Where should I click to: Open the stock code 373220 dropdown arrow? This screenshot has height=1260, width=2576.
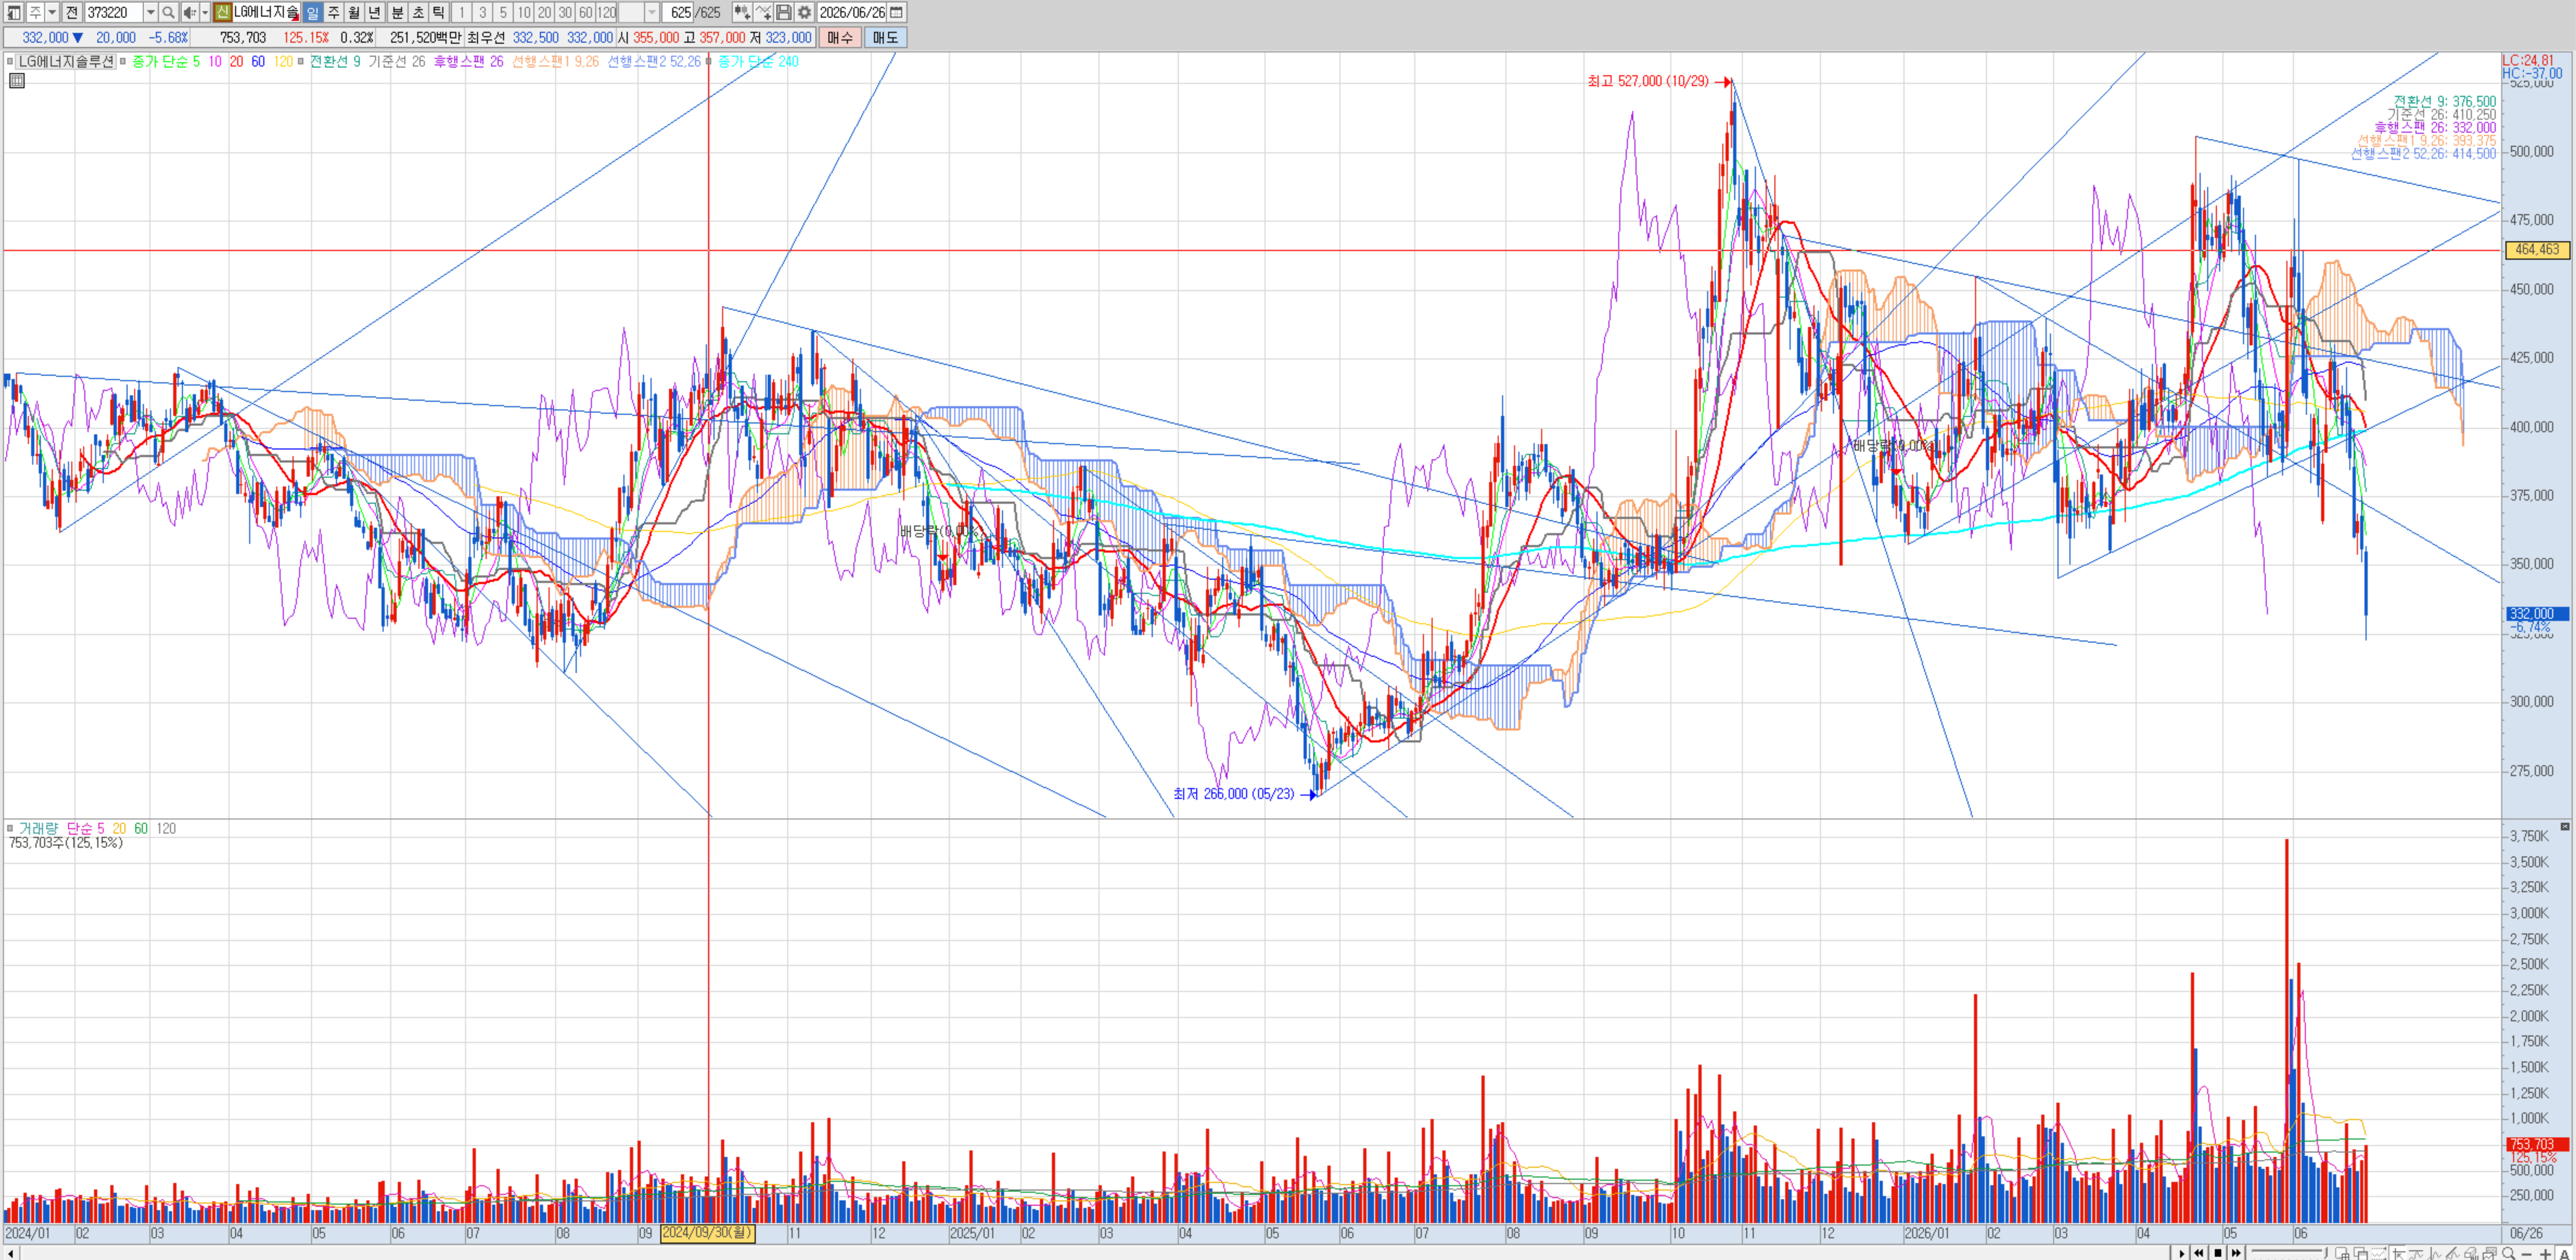[x=150, y=12]
